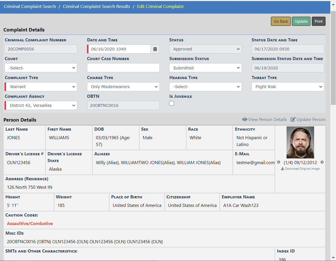336x261 pixels.
Task: Check the Is Juvenile checkbox
Action: point(171,103)
